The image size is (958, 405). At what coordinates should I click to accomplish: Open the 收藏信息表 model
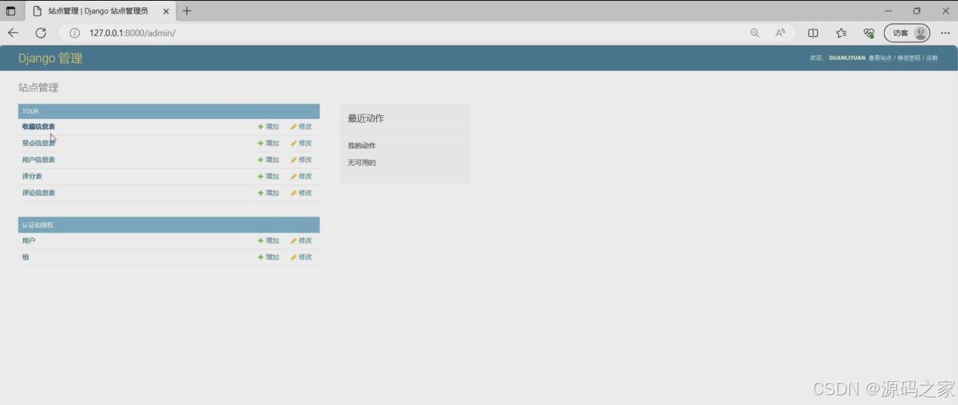(38, 126)
